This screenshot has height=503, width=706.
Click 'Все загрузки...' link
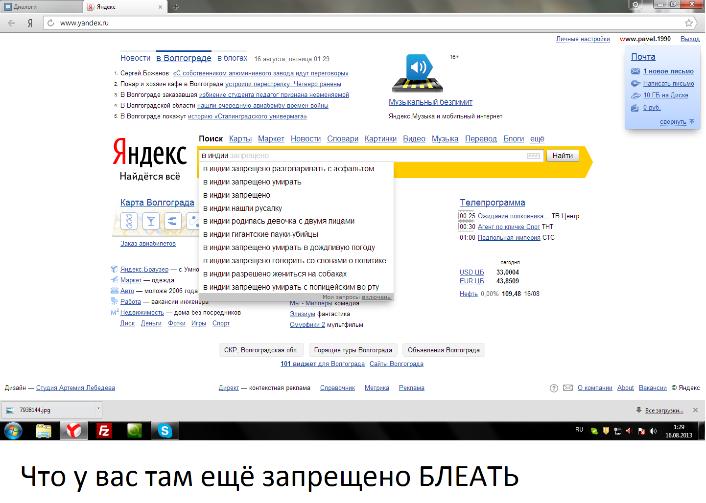click(664, 411)
